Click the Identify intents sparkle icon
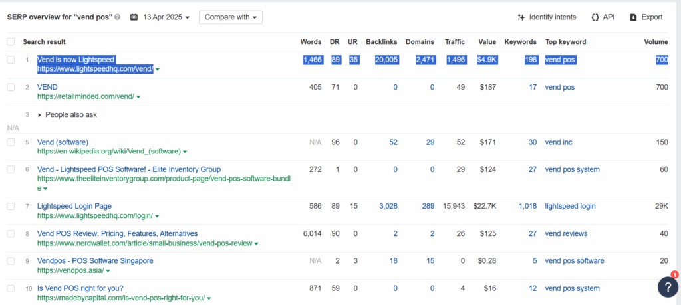 coord(521,17)
